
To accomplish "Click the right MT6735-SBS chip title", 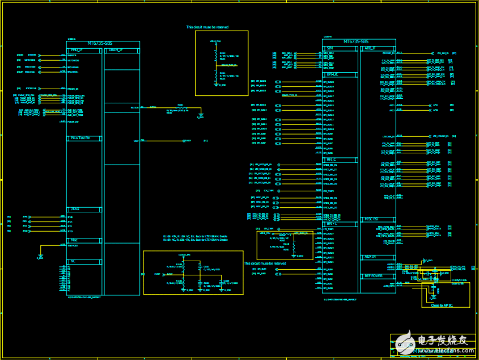I will [x=355, y=41].
